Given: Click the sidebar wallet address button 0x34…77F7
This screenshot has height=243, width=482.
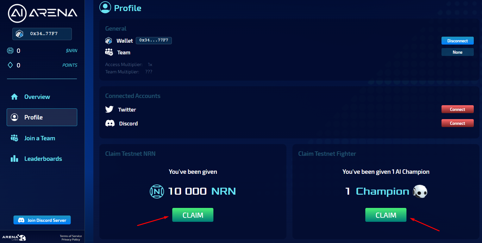Looking at the screenshot, I should [x=42, y=34].
